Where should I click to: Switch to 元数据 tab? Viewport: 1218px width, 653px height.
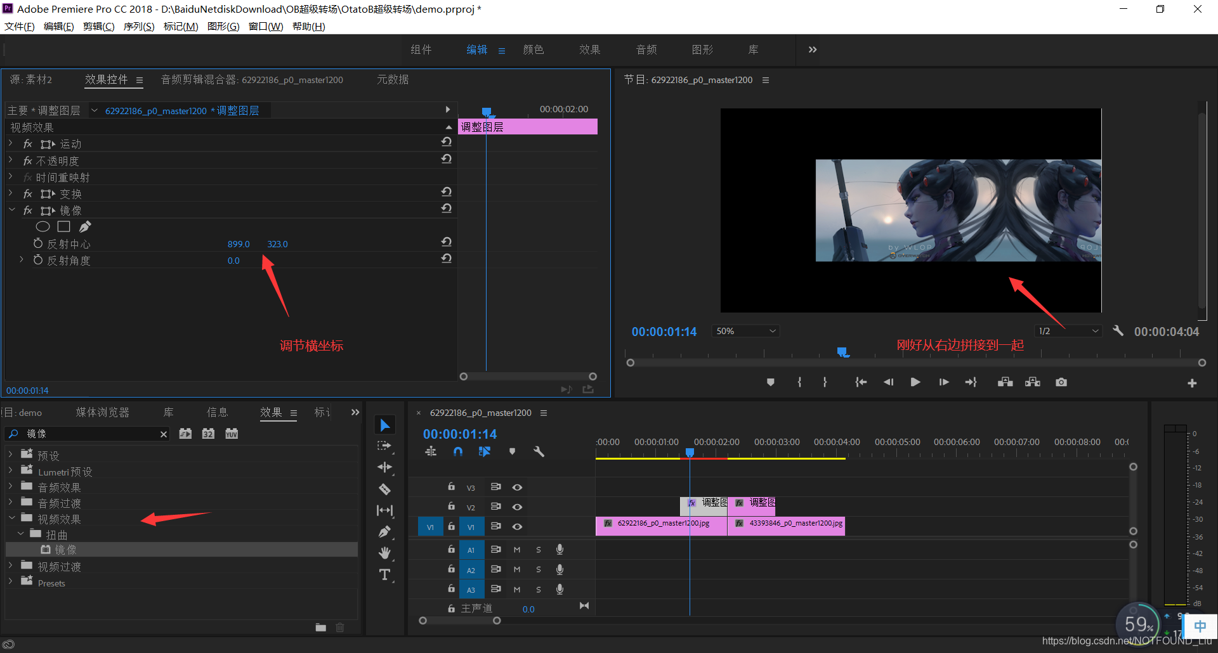coord(393,80)
